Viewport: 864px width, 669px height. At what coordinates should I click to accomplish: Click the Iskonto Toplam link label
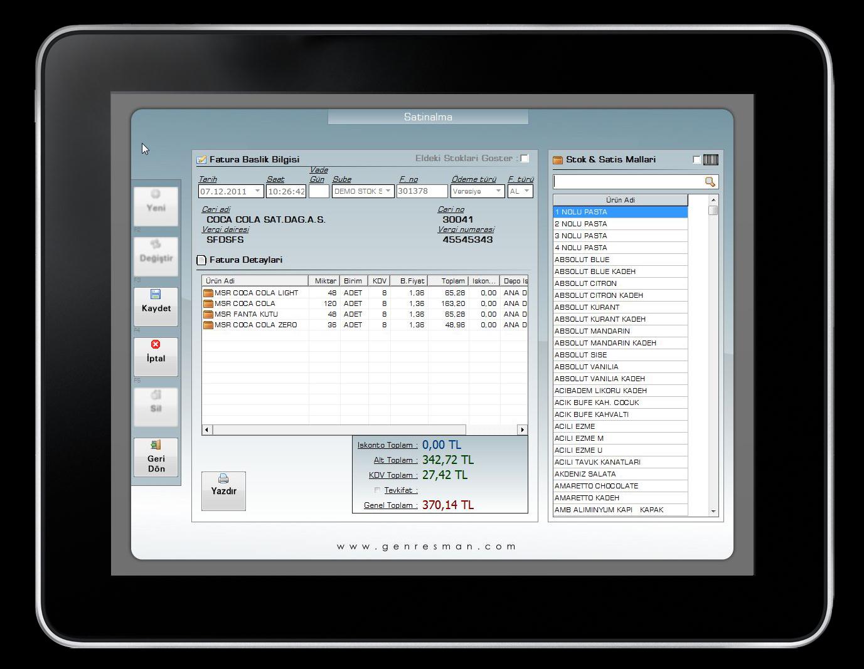pyautogui.click(x=387, y=445)
